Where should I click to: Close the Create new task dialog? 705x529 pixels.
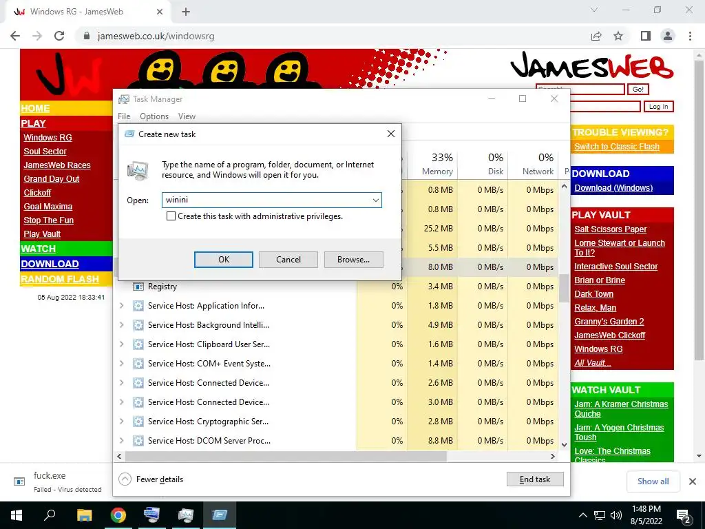[x=391, y=134]
